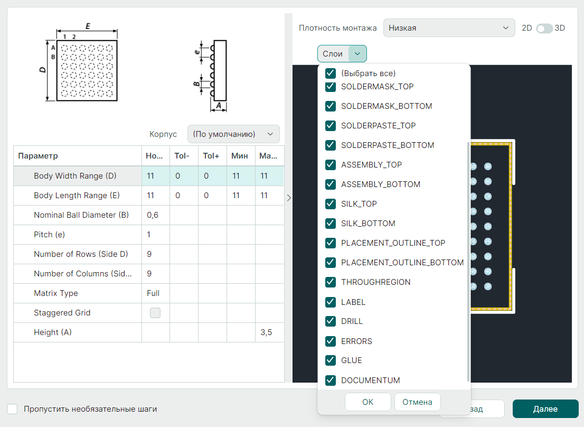This screenshot has height=427, width=584.
Task: Click OK in the layers popup
Action: 368,402
